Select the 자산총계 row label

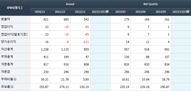click(x=7, y=49)
